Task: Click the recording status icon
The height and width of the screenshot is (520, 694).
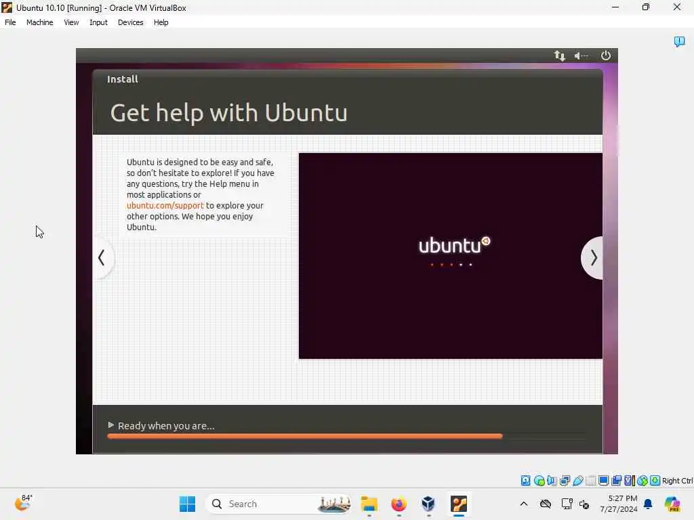Action: click(x=616, y=481)
